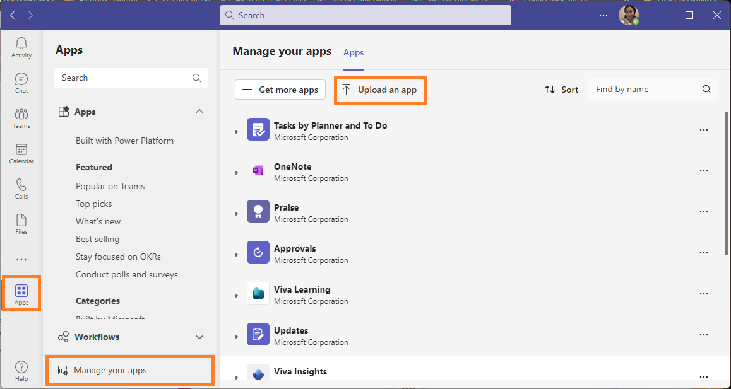731x389 pixels.
Task: Click Upload an app
Action: [x=380, y=90]
